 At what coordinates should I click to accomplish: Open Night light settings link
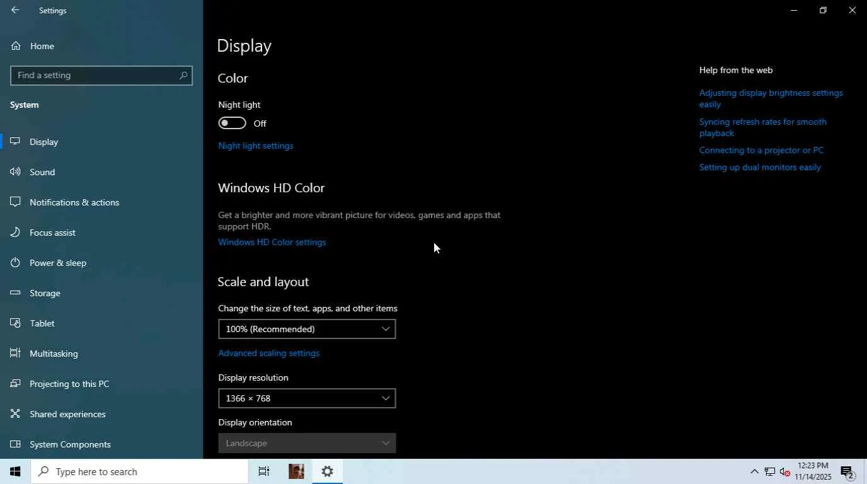(256, 146)
